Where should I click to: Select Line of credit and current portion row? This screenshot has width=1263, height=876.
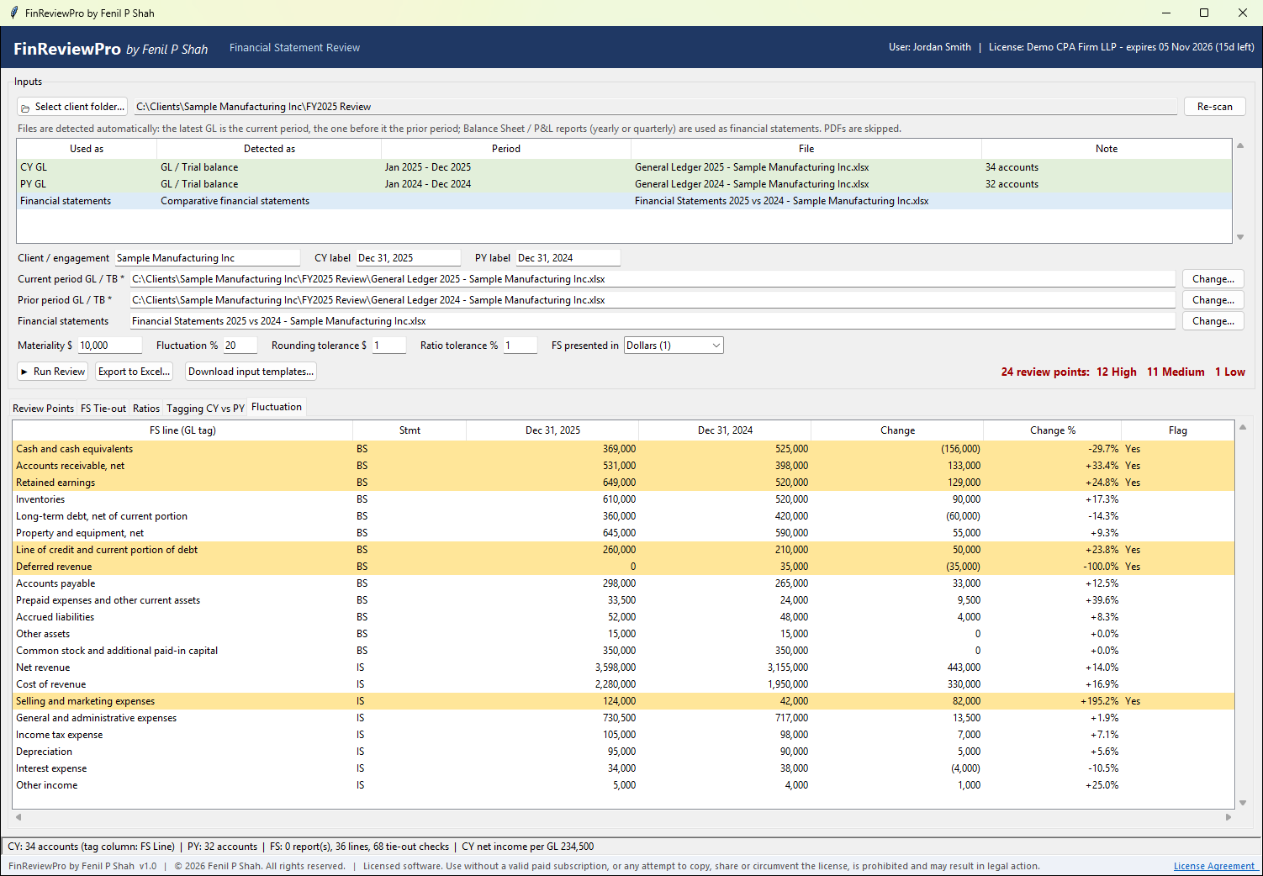click(x=623, y=550)
